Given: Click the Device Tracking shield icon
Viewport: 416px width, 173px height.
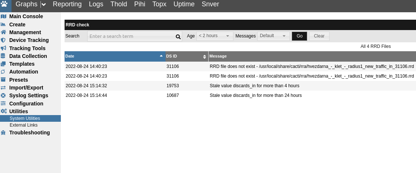Looking at the screenshot, I should pyautogui.click(x=3, y=40).
